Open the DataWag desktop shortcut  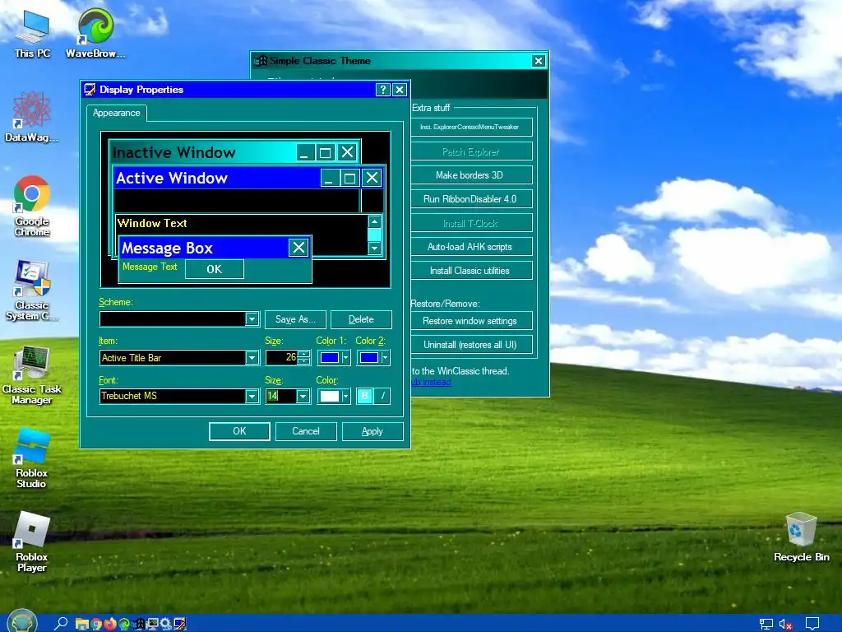point(32,117)
